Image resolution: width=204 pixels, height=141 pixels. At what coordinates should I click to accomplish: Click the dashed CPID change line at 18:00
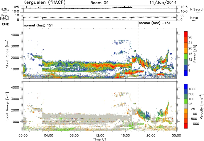click(138, 53)
